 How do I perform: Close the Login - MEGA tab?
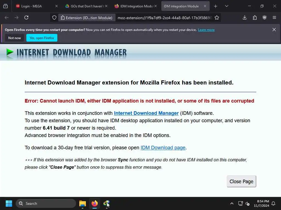[x=57, y=6]
